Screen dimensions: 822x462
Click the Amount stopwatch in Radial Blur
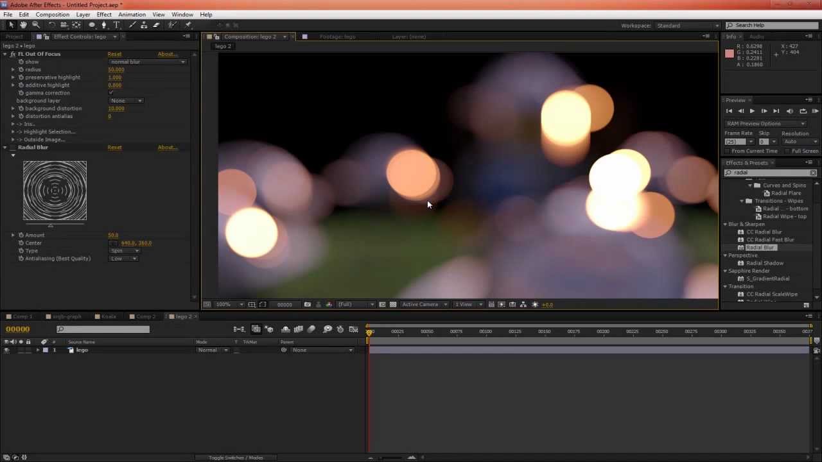[x=21, y=235]
